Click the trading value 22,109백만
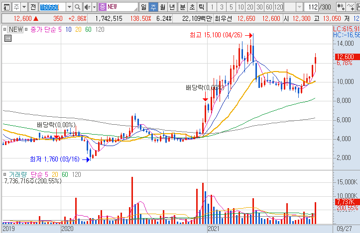 point(197,18)
